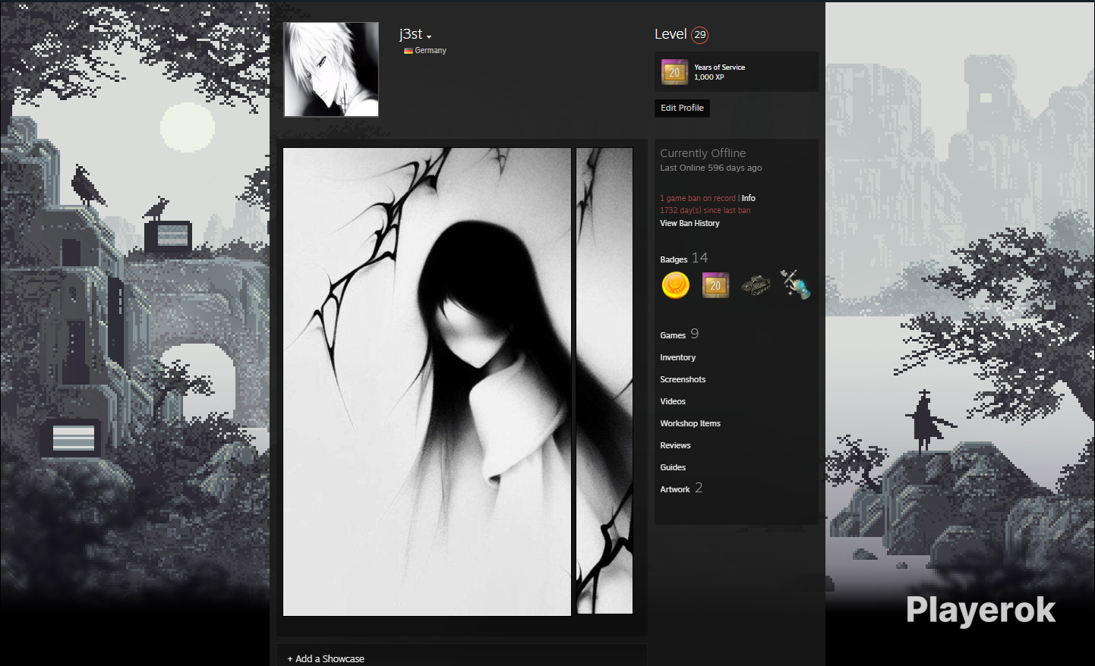Click the spray can badge icon
Screen dimensions: 1095x666
click(x=795, y=284)
